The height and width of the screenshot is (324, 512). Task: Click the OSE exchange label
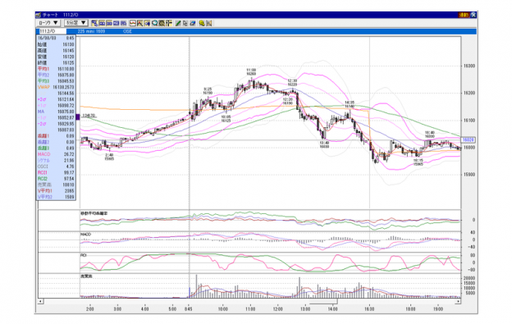coord(127,31)
